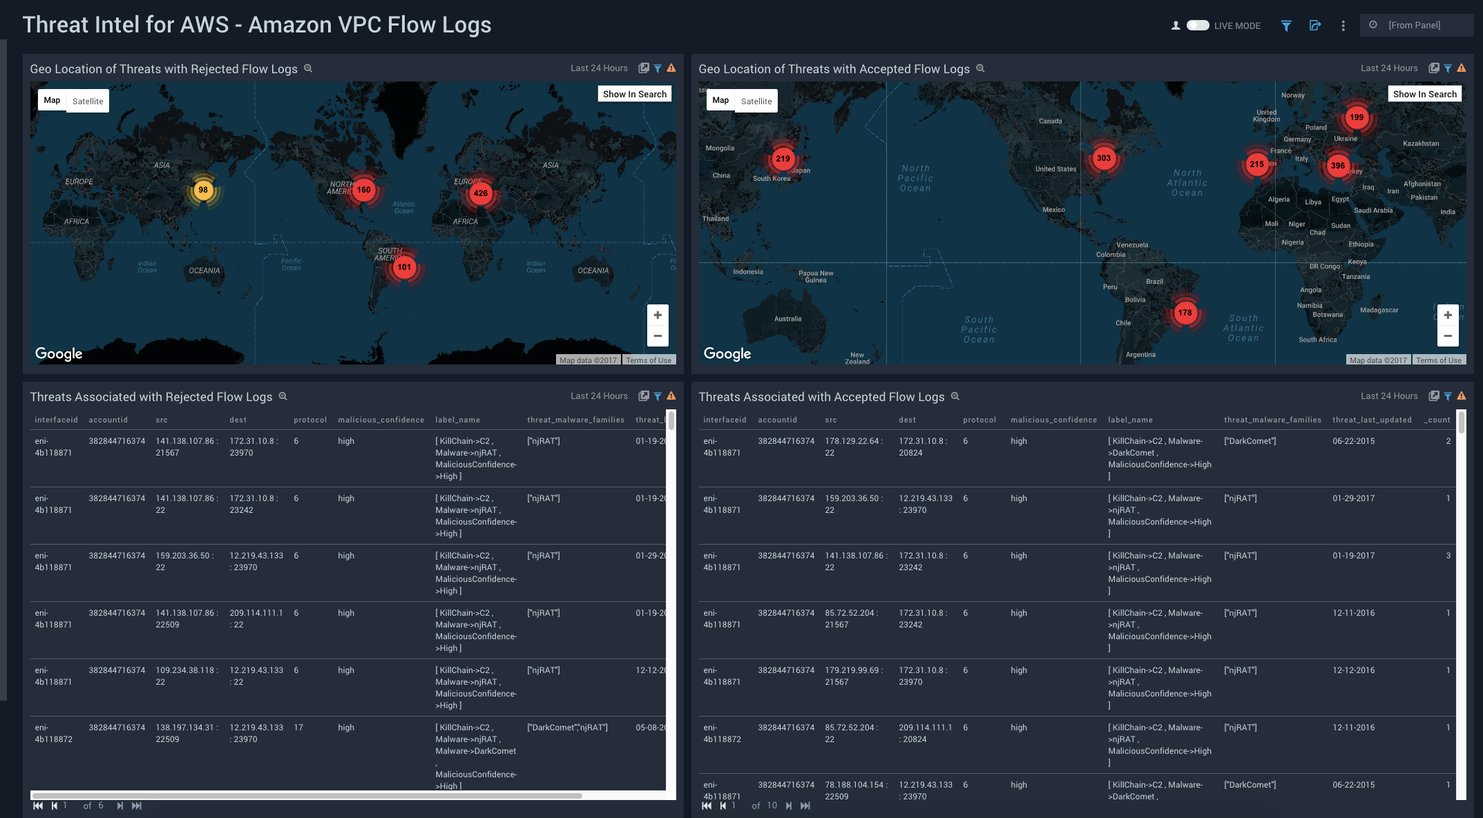Screen dimensions: 1483x818
Task: Open the '[From Panel]' time range selector
Action: 1417,24
